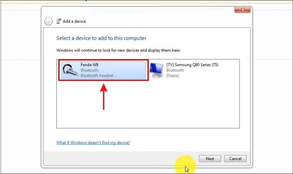Click the 'Display' type label
293x174 pixels.
click(173, 76)
